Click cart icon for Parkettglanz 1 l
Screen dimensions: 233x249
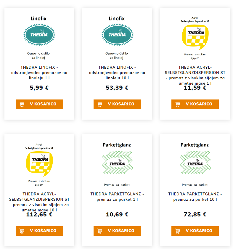click(x=99, y=231)
